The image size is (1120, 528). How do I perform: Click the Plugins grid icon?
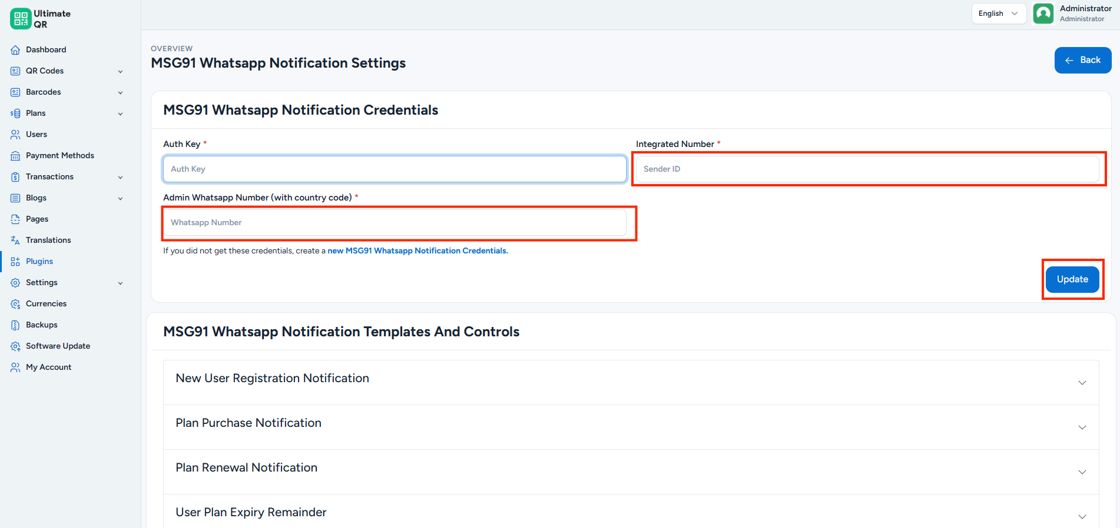15,262
